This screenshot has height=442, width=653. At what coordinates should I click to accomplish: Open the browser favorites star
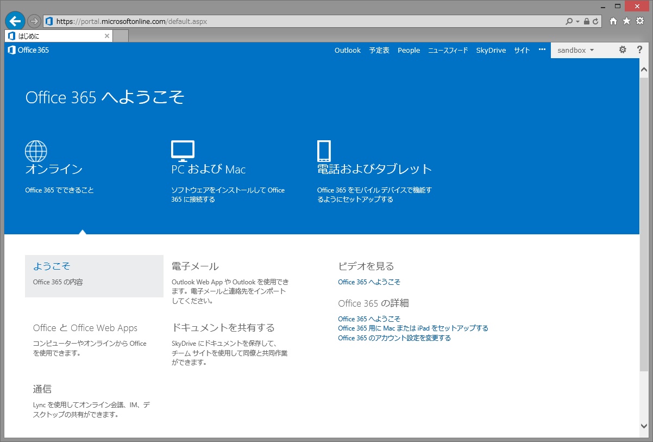tap(626, 21)
